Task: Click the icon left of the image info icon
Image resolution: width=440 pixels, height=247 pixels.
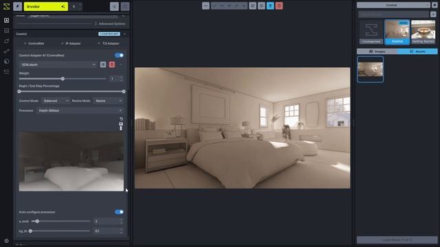Action: click(252, 6)
